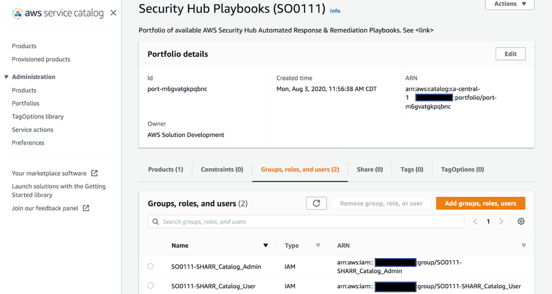Switch to TagOptions (0) tab
Screen dimensions: 552x294
pos(462,169)
